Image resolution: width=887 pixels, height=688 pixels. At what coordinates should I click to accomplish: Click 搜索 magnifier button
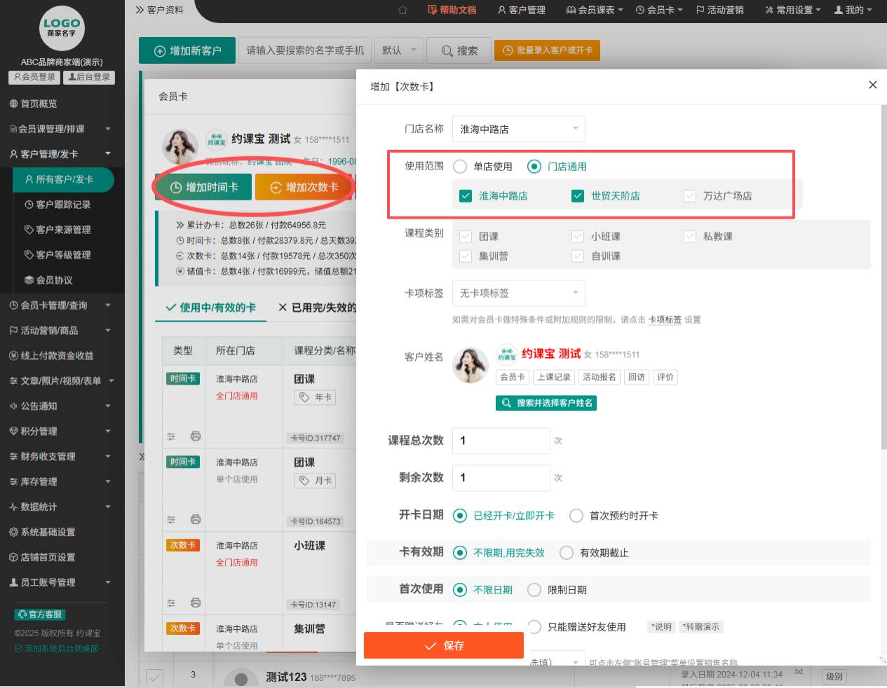pyautogui.click(x=459, y=50)
